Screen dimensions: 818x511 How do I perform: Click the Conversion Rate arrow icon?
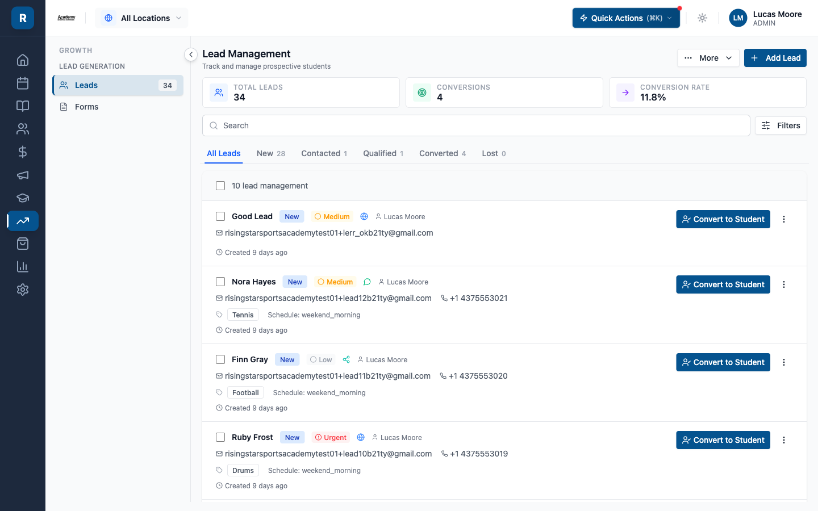625,93
